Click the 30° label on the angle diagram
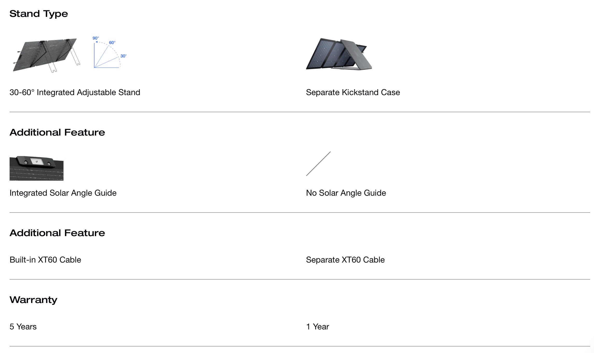The width and height of the screenshot is (594, 353). pos(123,56)
